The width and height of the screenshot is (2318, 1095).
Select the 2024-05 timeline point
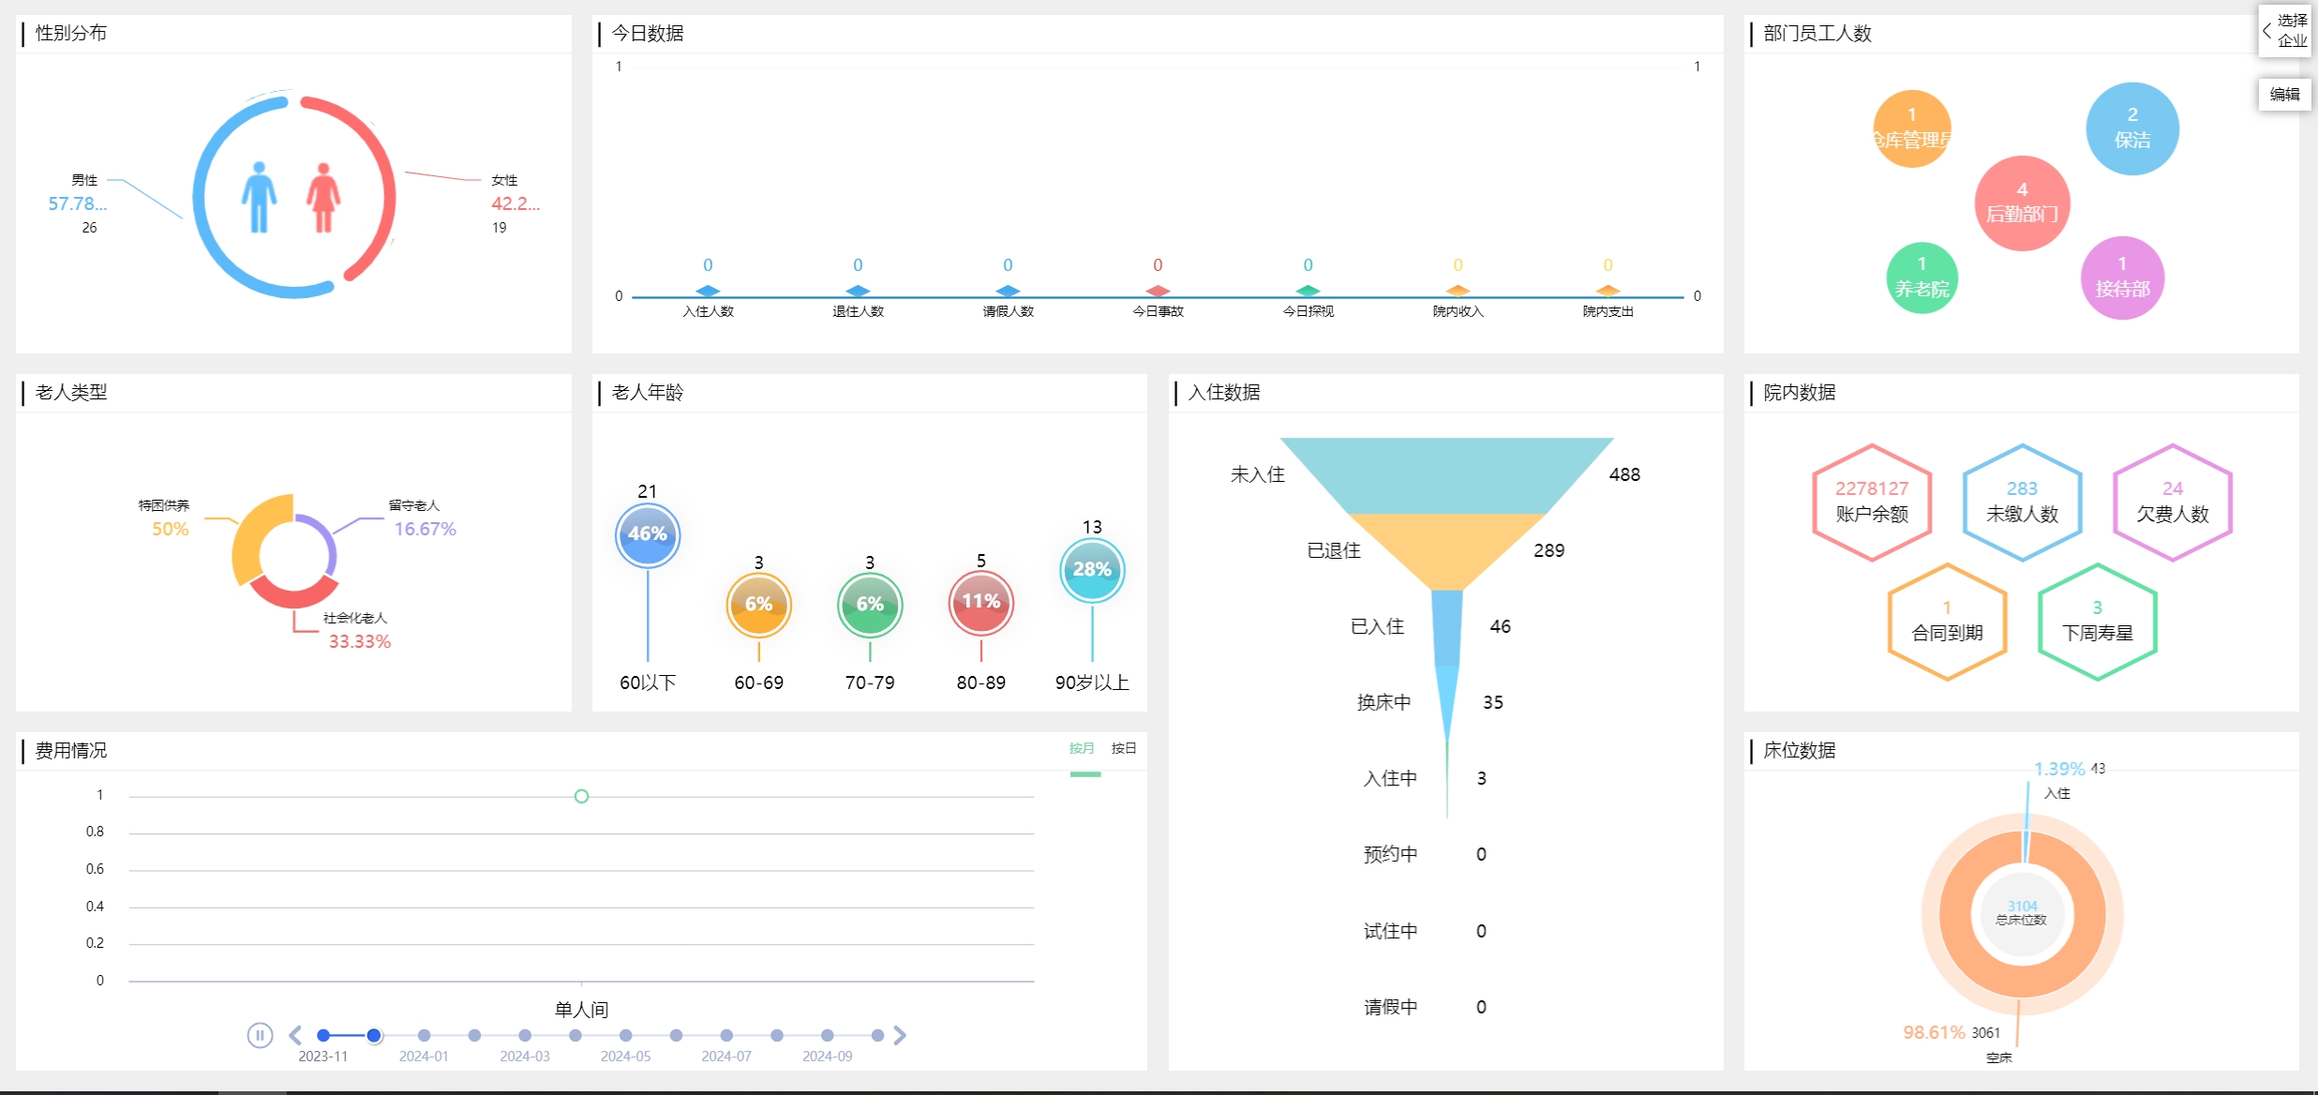(625, 1035)
